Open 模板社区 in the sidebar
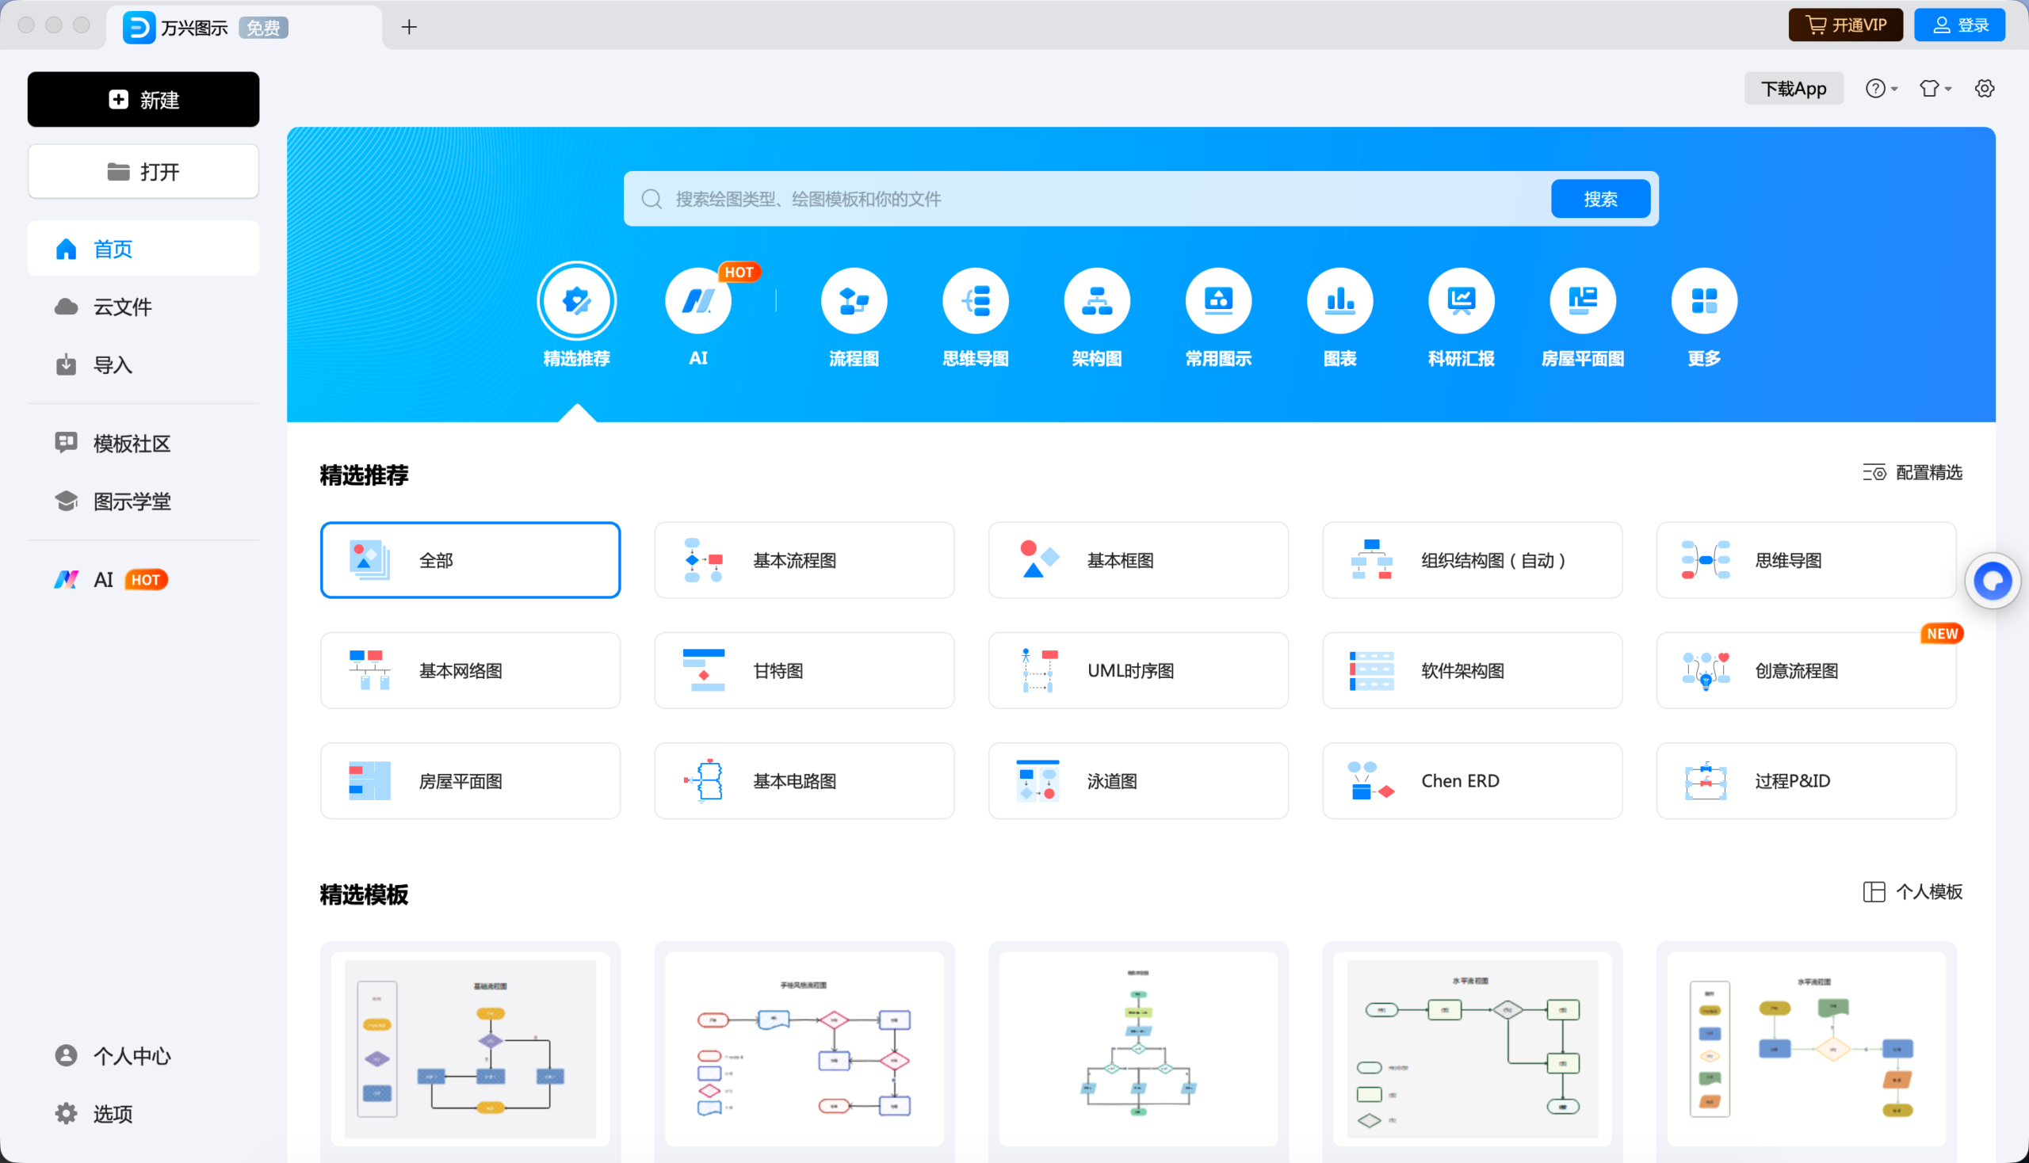 143,444
